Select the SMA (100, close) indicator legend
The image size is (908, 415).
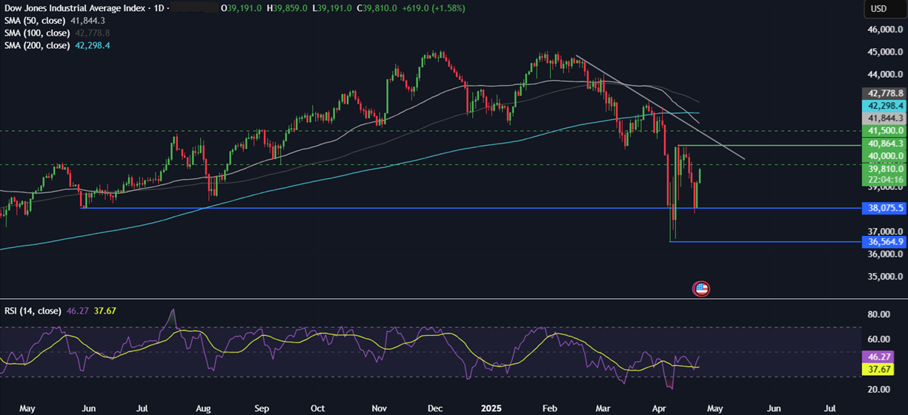pyautogui.click(x=39, y=33)
